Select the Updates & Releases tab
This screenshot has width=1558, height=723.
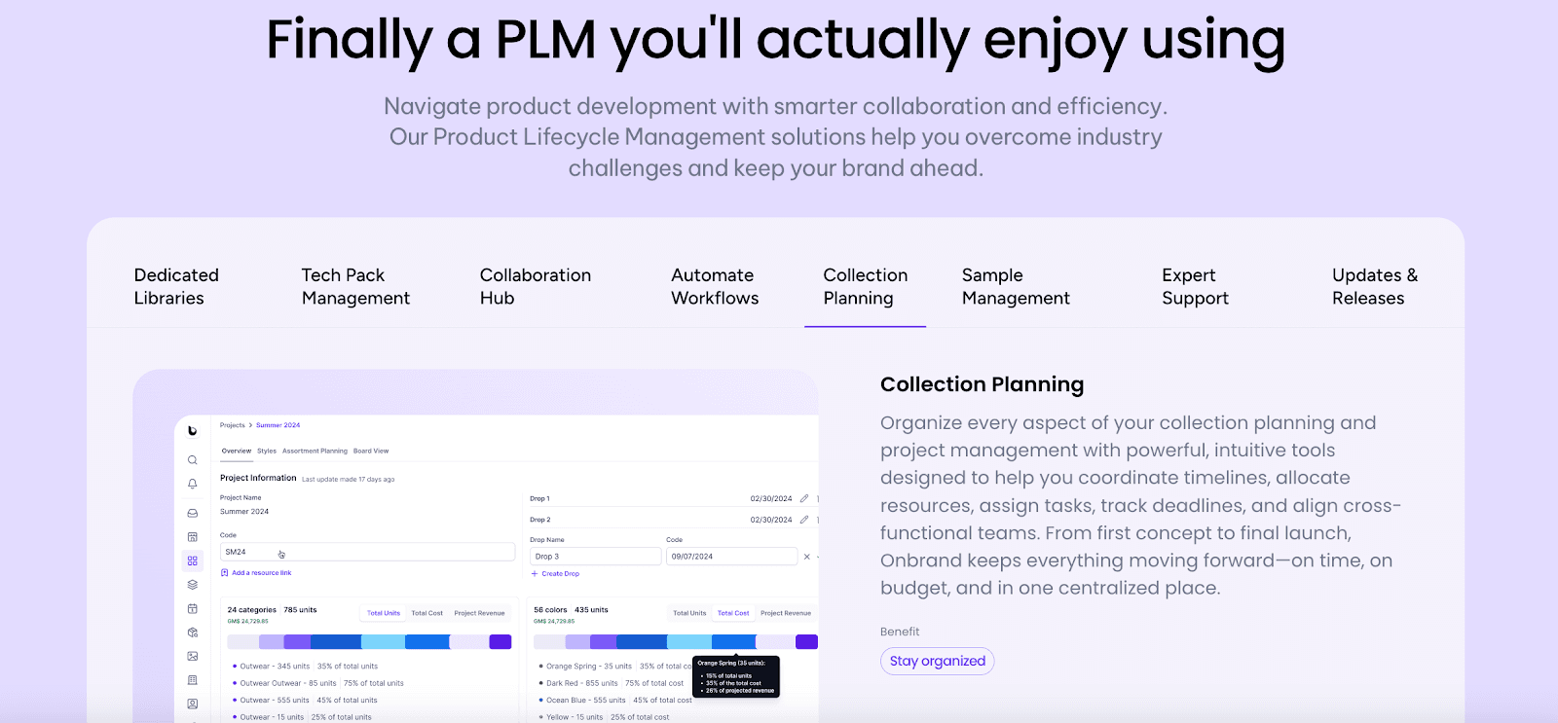click(x=1374, y=287)
